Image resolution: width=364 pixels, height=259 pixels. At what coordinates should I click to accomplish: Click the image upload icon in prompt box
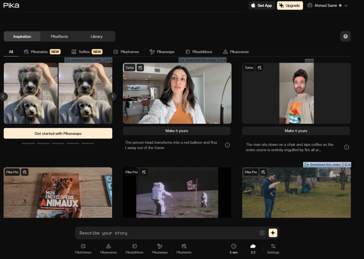click(x=262, y=233)
